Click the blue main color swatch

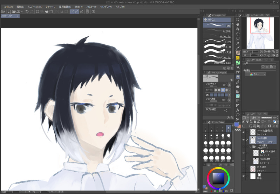pos(237,124)
